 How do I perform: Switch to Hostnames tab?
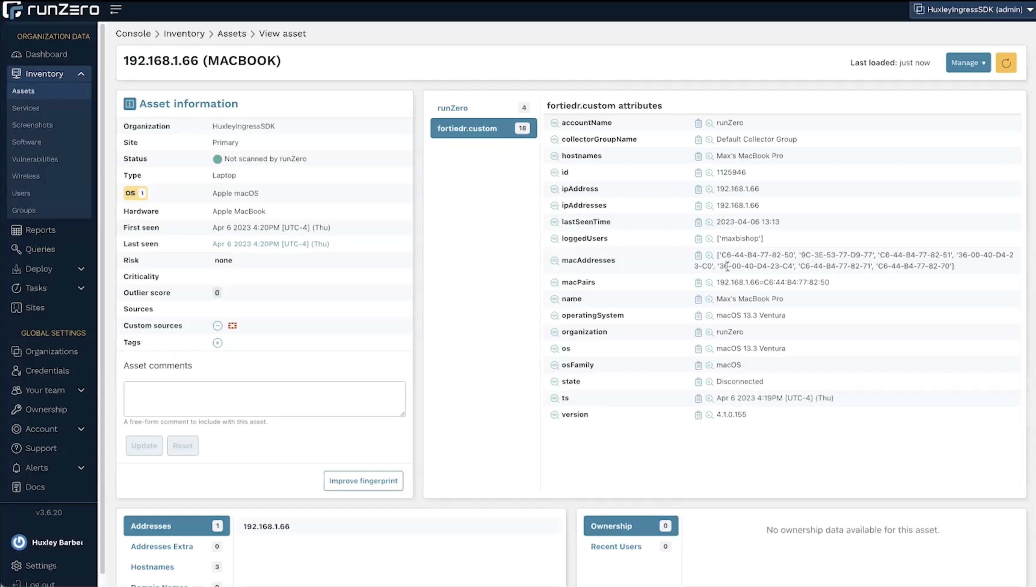tap(177, 567)
